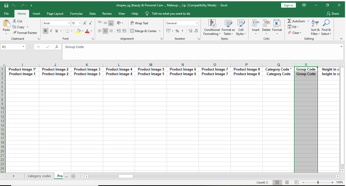Switch to the Page Layout tab
This screenshot has width=346, height=186.
pos(55,14)
